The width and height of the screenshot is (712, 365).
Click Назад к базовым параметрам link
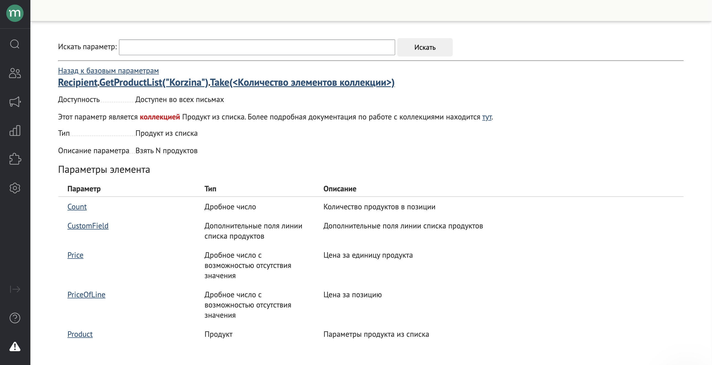point(108,70)
